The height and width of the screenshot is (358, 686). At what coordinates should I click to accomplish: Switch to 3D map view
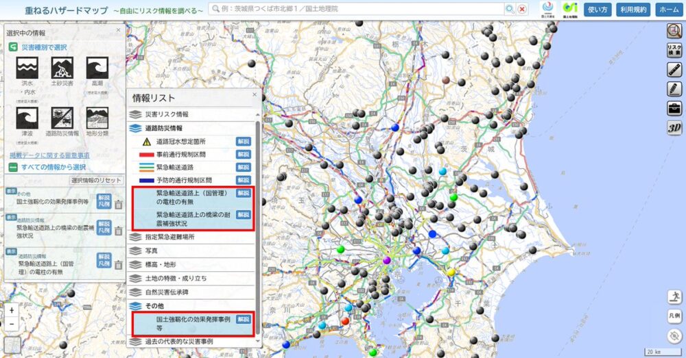point(674,127)
